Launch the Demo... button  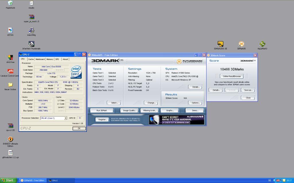(195, 110)
